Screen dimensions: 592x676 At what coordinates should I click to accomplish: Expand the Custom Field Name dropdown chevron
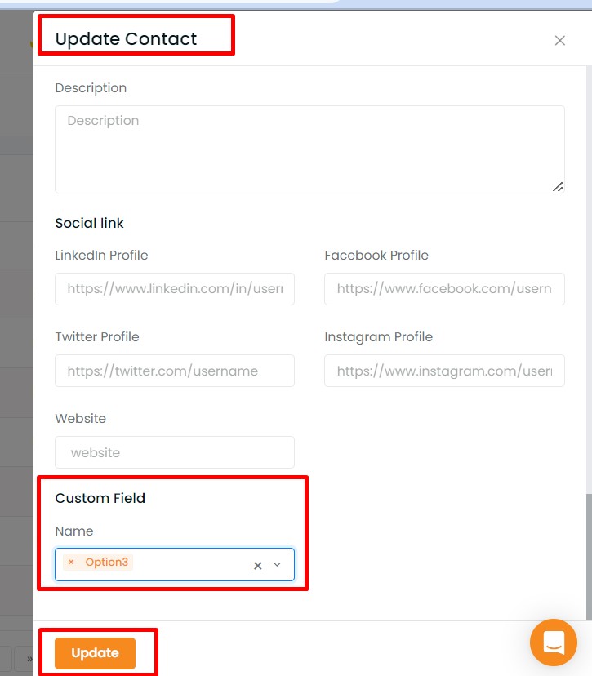pos(278,565)
